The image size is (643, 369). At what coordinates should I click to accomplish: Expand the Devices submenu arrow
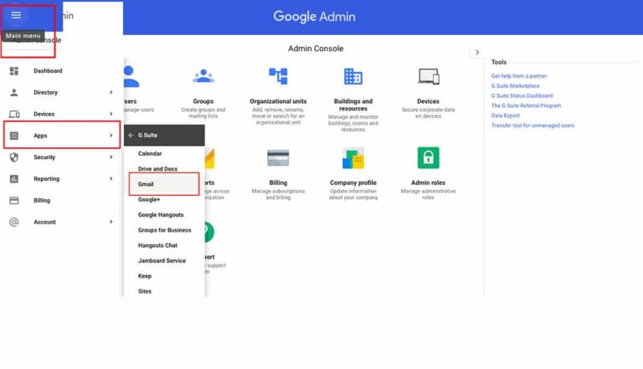point(111,114)
